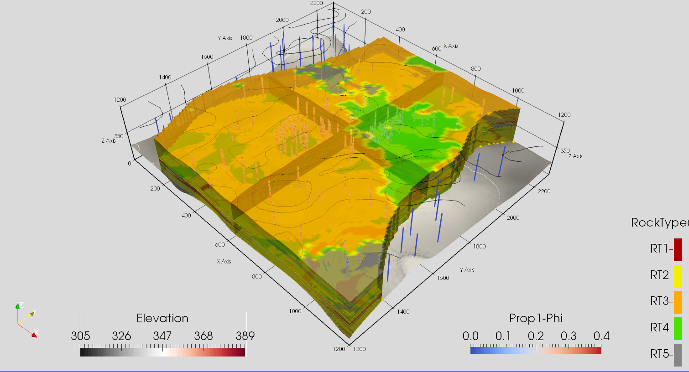Click the 0.4 Prop1-Phi tick label

tap(601, 336)
